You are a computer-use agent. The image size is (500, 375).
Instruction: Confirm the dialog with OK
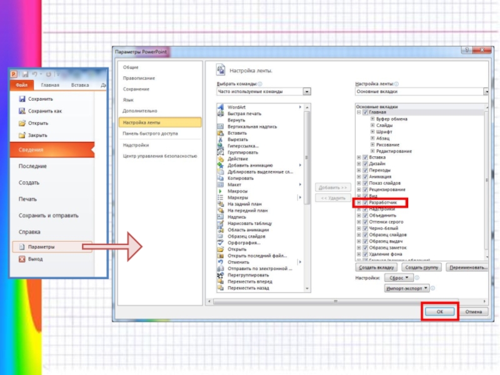440,311
